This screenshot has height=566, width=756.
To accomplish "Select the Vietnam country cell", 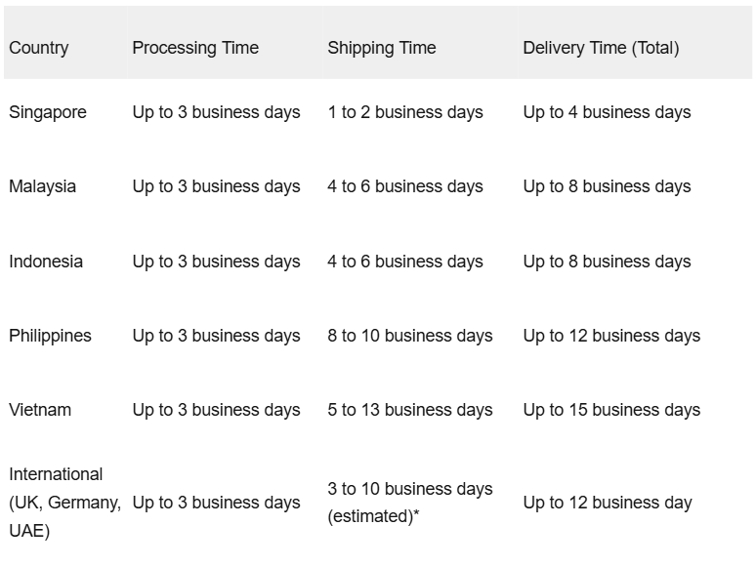I will tap(40, 410).
